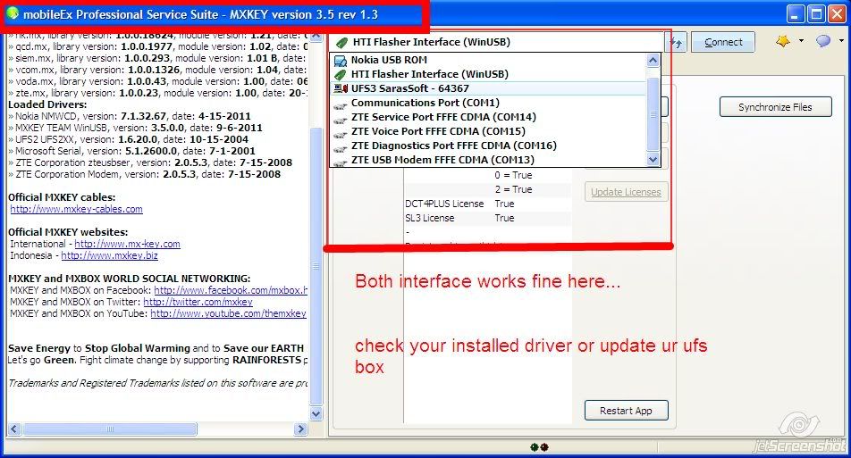Click the status bar indicator dots
851x458 pixels.
point(539,447)
